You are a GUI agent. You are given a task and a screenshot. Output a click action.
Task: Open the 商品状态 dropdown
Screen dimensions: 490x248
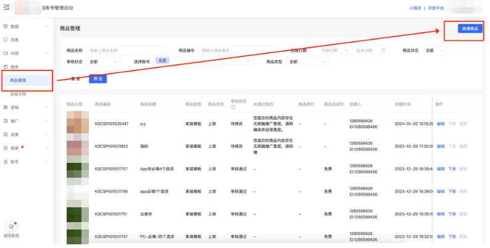pos(434,51)
